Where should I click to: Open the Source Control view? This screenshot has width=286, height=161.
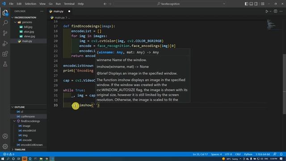click(x=5, y=33)
